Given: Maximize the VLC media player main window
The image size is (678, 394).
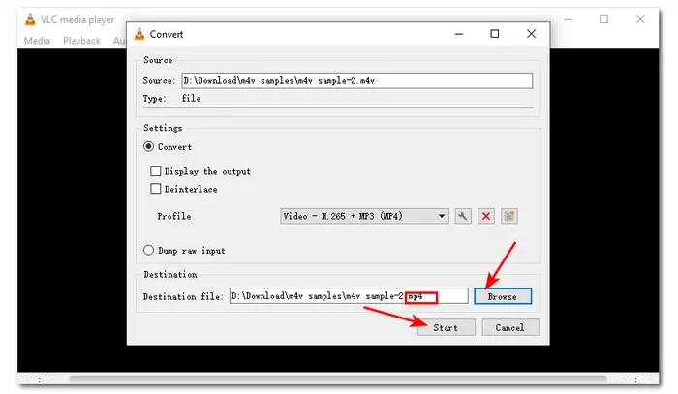Looking at the screenshot, I should point(603,19).
